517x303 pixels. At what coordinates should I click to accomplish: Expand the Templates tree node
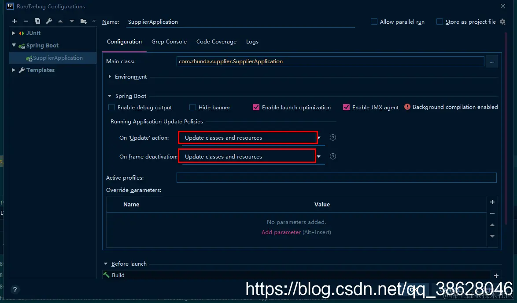point(14,70)
